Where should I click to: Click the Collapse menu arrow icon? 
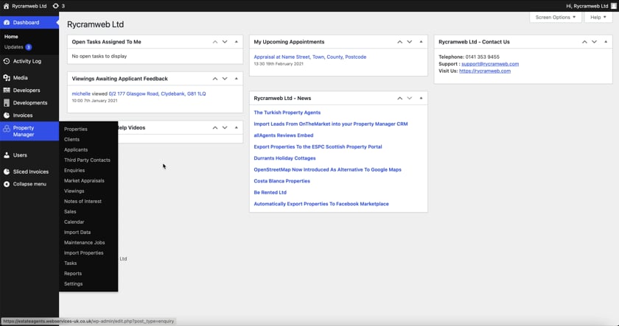click(7, 184)
